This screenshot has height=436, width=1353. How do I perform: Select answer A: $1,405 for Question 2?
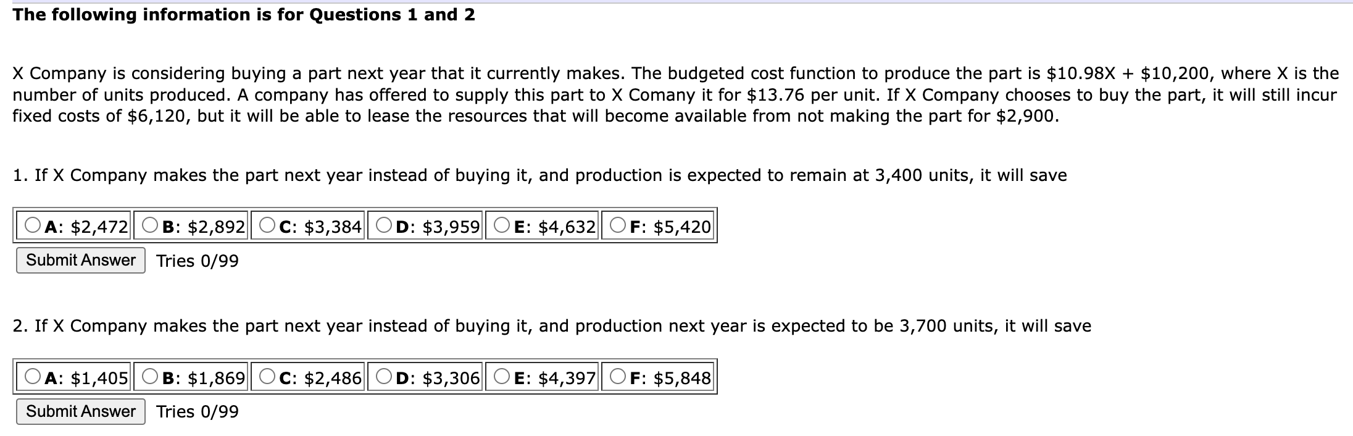tap(34, 375)
